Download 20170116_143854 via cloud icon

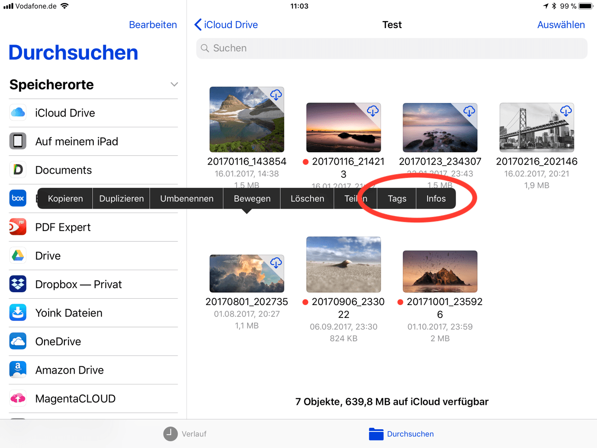[276, 95]
